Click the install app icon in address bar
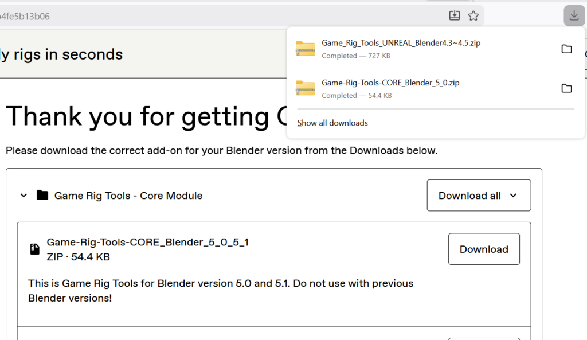This screenshot has width=587, height=340. click(x=455, y=16)
